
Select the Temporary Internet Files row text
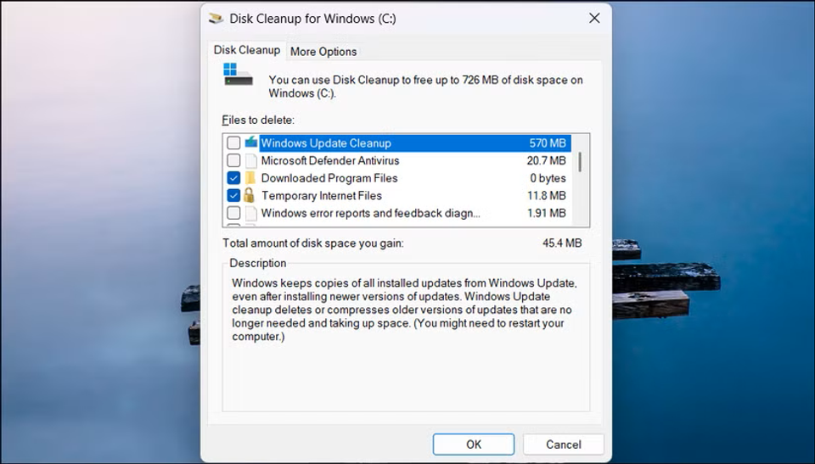(321, 195)
